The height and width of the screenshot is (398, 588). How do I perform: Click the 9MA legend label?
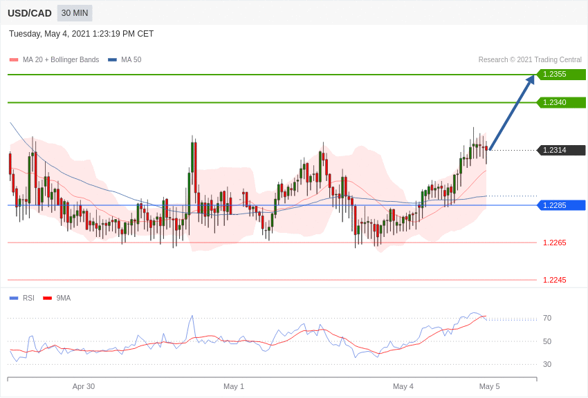point(64,298)
